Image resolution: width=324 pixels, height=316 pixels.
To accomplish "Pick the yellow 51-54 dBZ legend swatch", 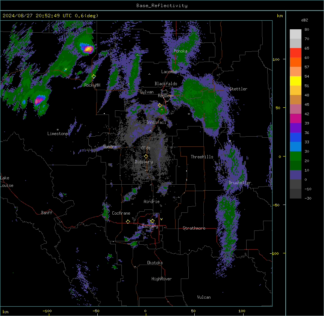I will 295,81.
